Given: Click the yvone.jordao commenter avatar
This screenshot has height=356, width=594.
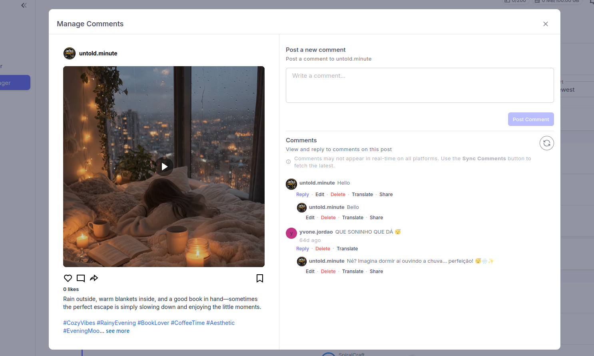Looking at the screenshot, I should pos(291,233).
